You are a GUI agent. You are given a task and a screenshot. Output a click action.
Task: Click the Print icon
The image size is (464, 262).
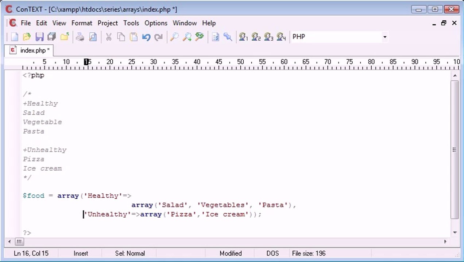point(80,37)
